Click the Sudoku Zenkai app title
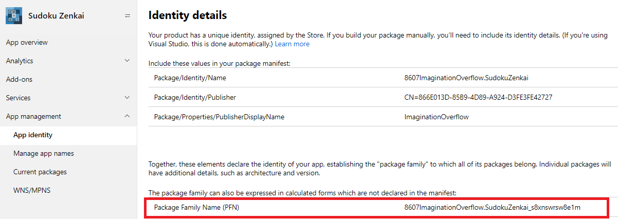Image resolution: width=618 pixels, height=219 pixels. tap(56, 15)
